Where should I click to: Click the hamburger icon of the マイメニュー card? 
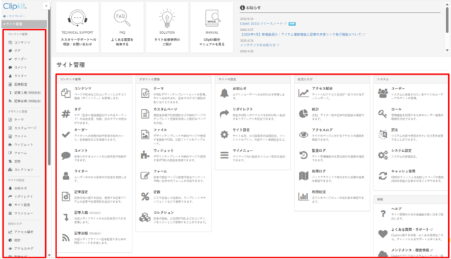224,156
